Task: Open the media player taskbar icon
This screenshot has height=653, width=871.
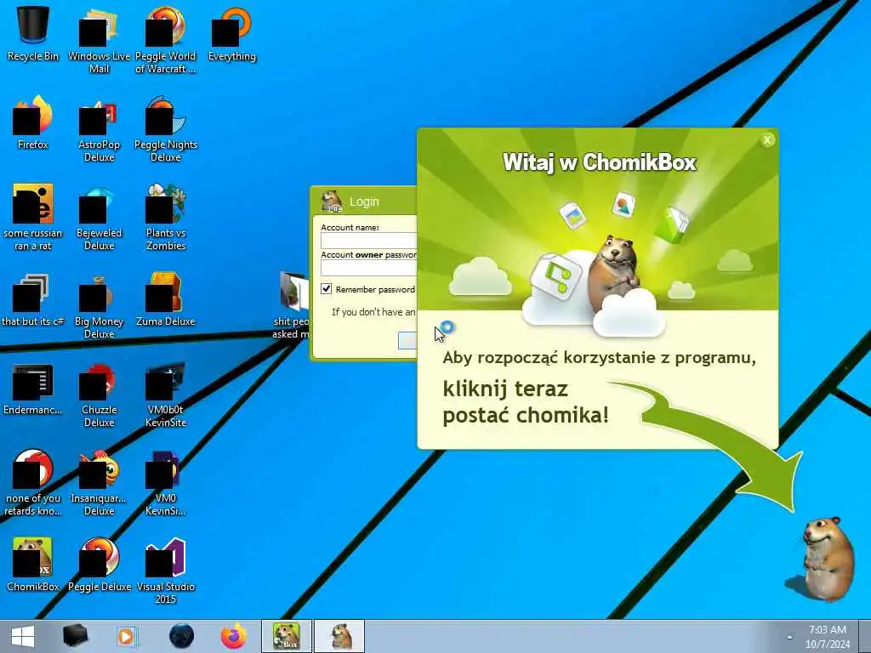Action: pyautogui.click(x=127, y=636)
